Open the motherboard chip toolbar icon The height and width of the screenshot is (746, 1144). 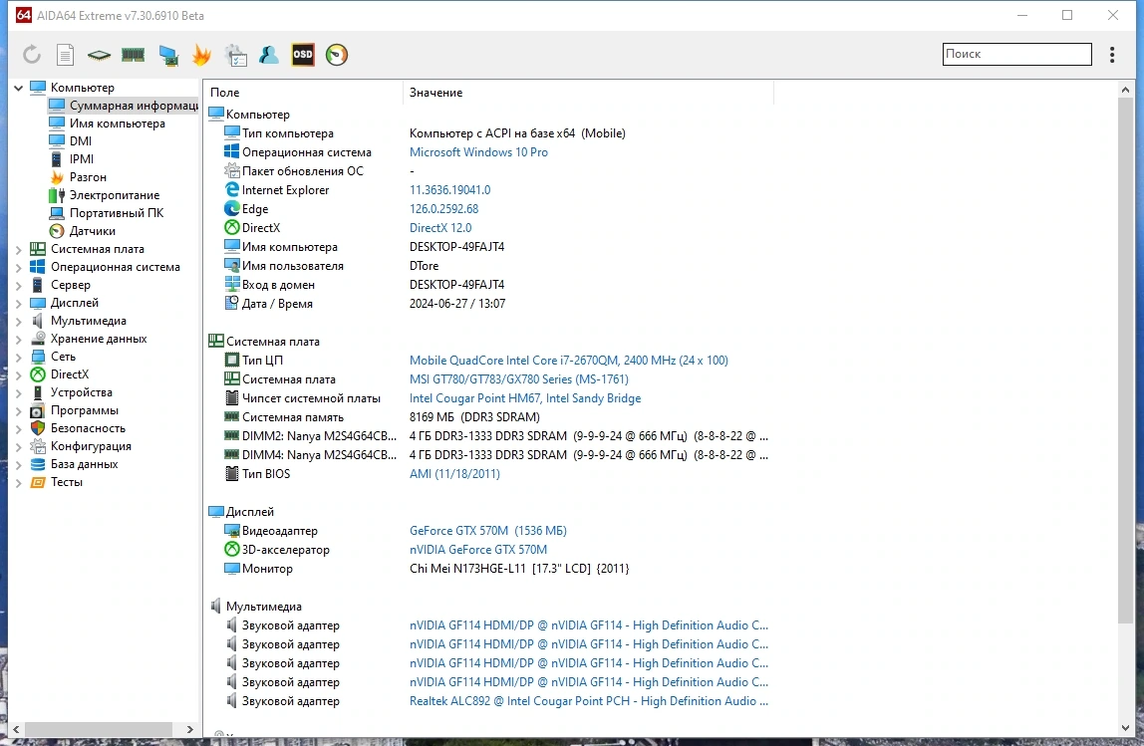tap(99, 55)
